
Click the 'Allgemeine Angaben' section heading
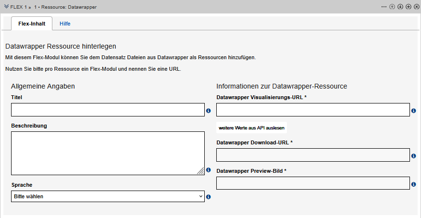tap(43, 86)
